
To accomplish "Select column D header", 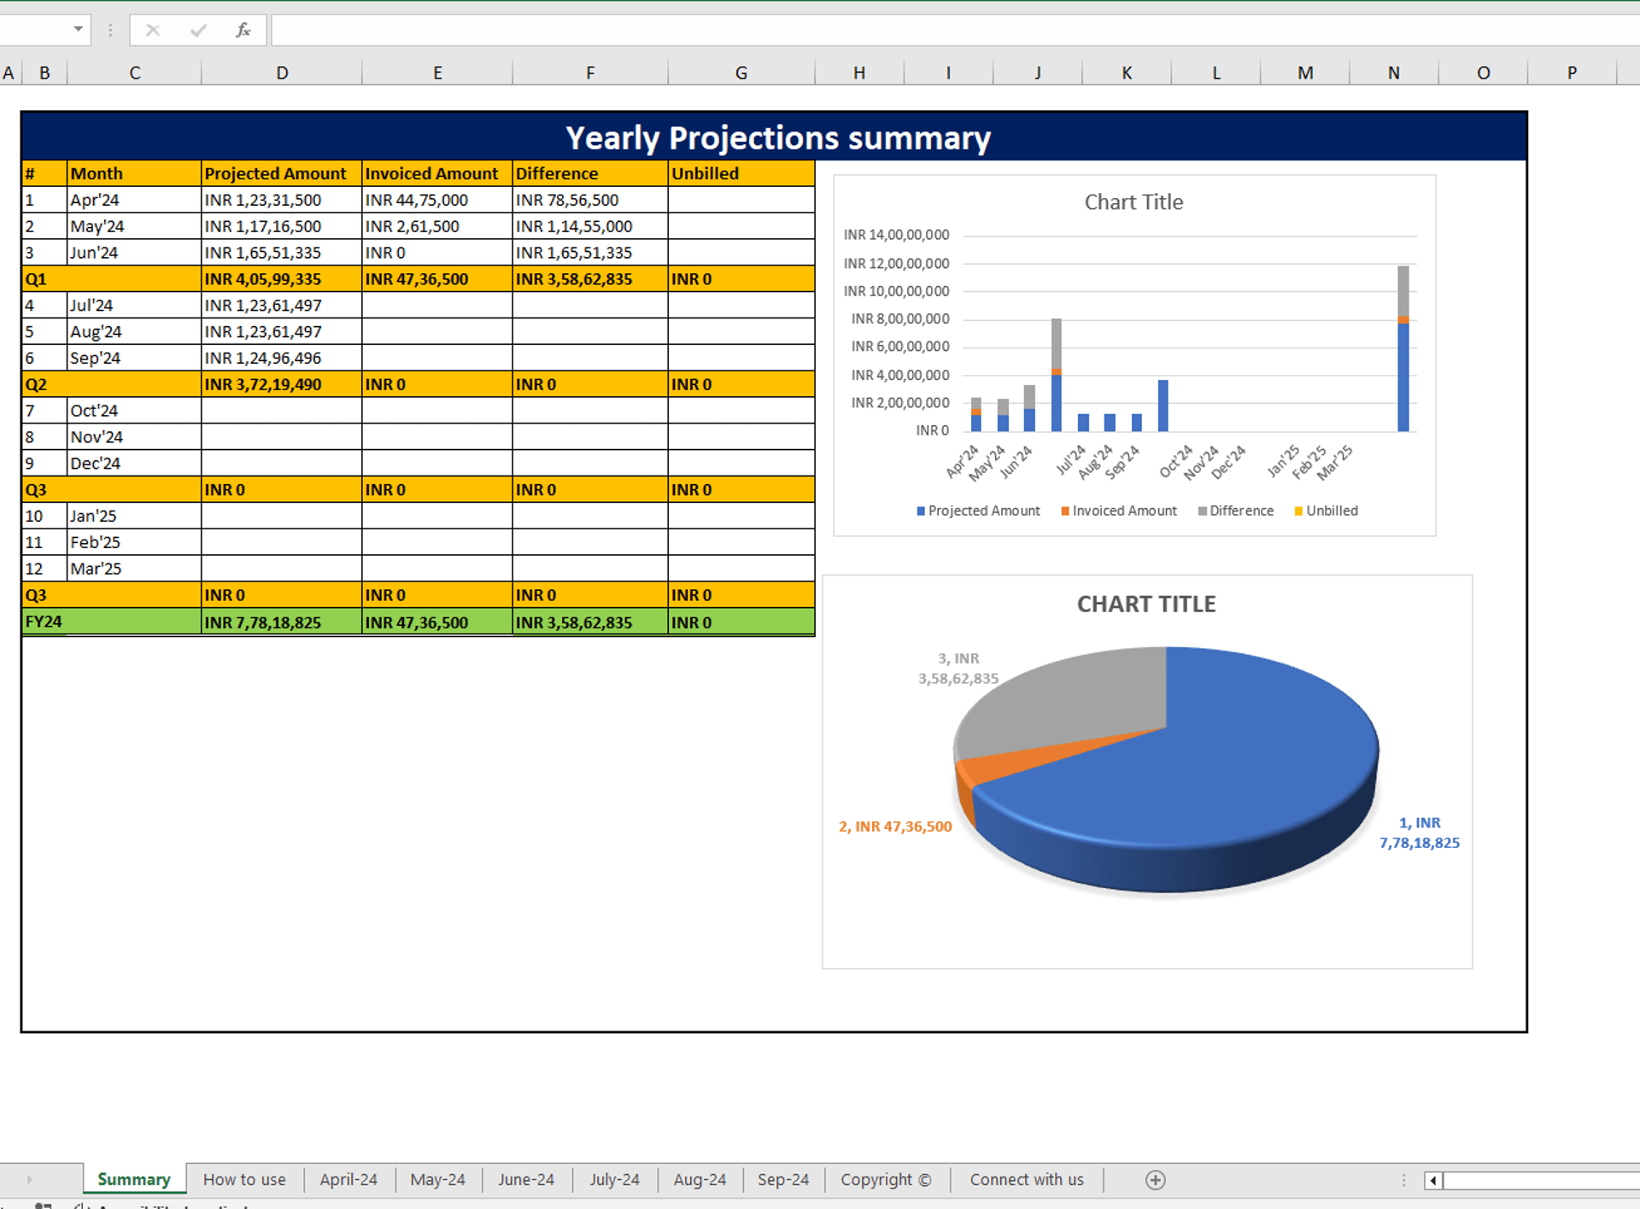I will click(282, 73).
